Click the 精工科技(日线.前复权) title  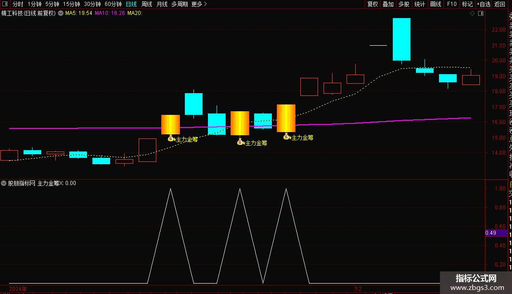click(x=29, y=13)
